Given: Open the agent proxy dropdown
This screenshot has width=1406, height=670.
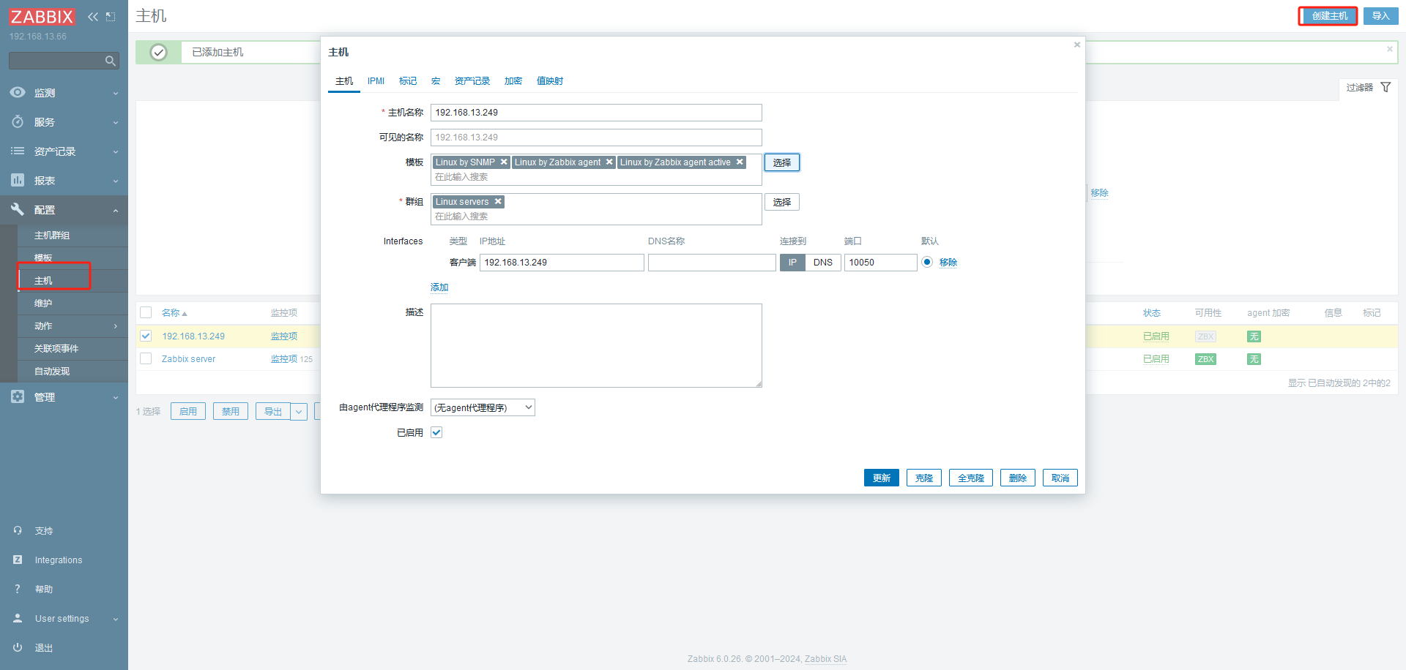Looking at the screenshot, I should [x=483, y=407].
